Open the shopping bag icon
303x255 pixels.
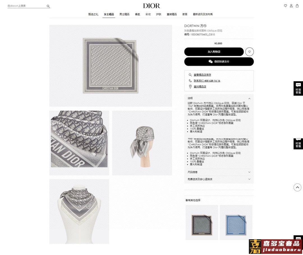(x=297, y=6)
